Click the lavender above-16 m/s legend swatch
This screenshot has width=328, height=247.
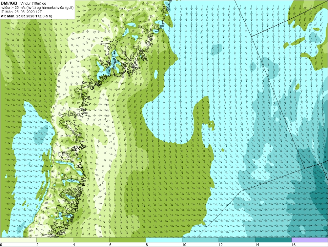(x=310, y=240)
